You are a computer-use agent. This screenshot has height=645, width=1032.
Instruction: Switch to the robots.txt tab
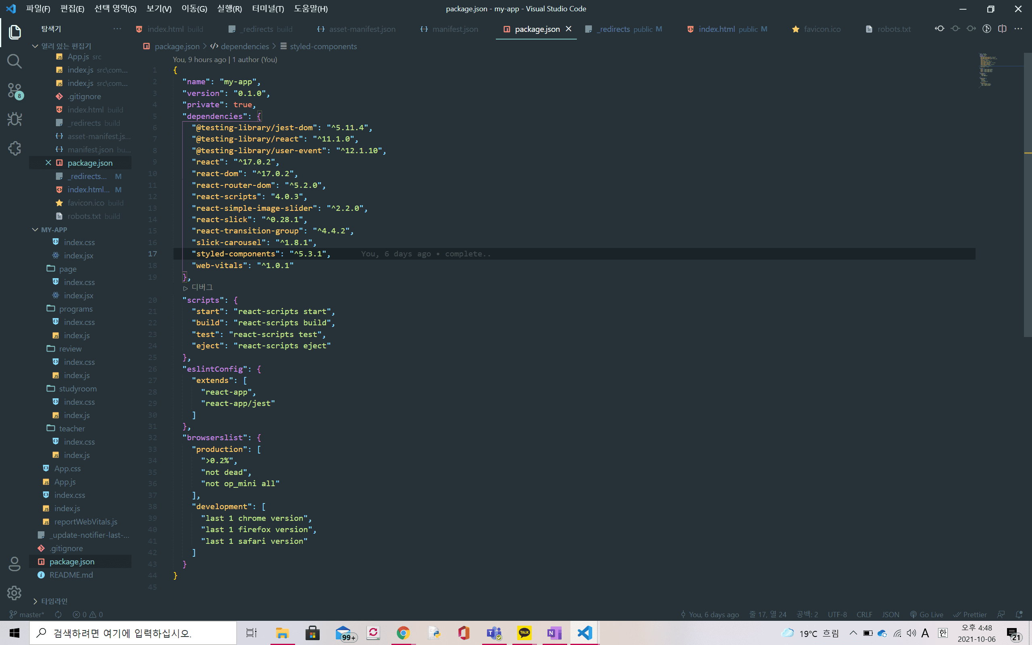889,29
